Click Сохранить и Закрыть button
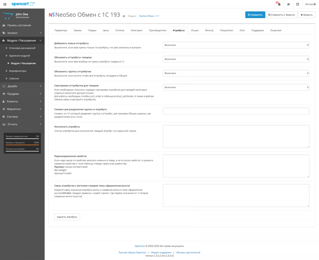Screen dimensions: 319x260 point(282,15)
